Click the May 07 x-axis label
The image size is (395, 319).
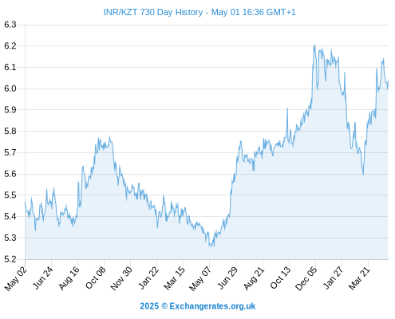(x=200, y=278)
